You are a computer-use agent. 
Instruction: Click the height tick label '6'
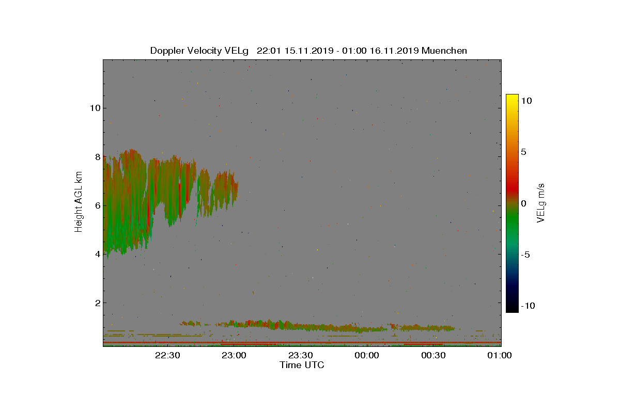(97, 205)
